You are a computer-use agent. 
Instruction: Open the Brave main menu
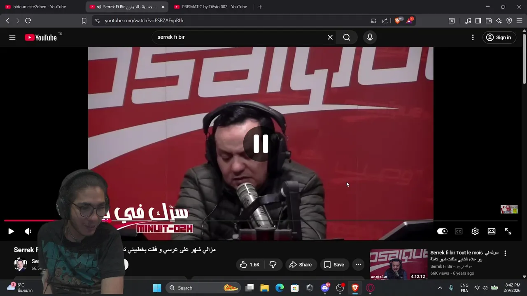point(520,21)
